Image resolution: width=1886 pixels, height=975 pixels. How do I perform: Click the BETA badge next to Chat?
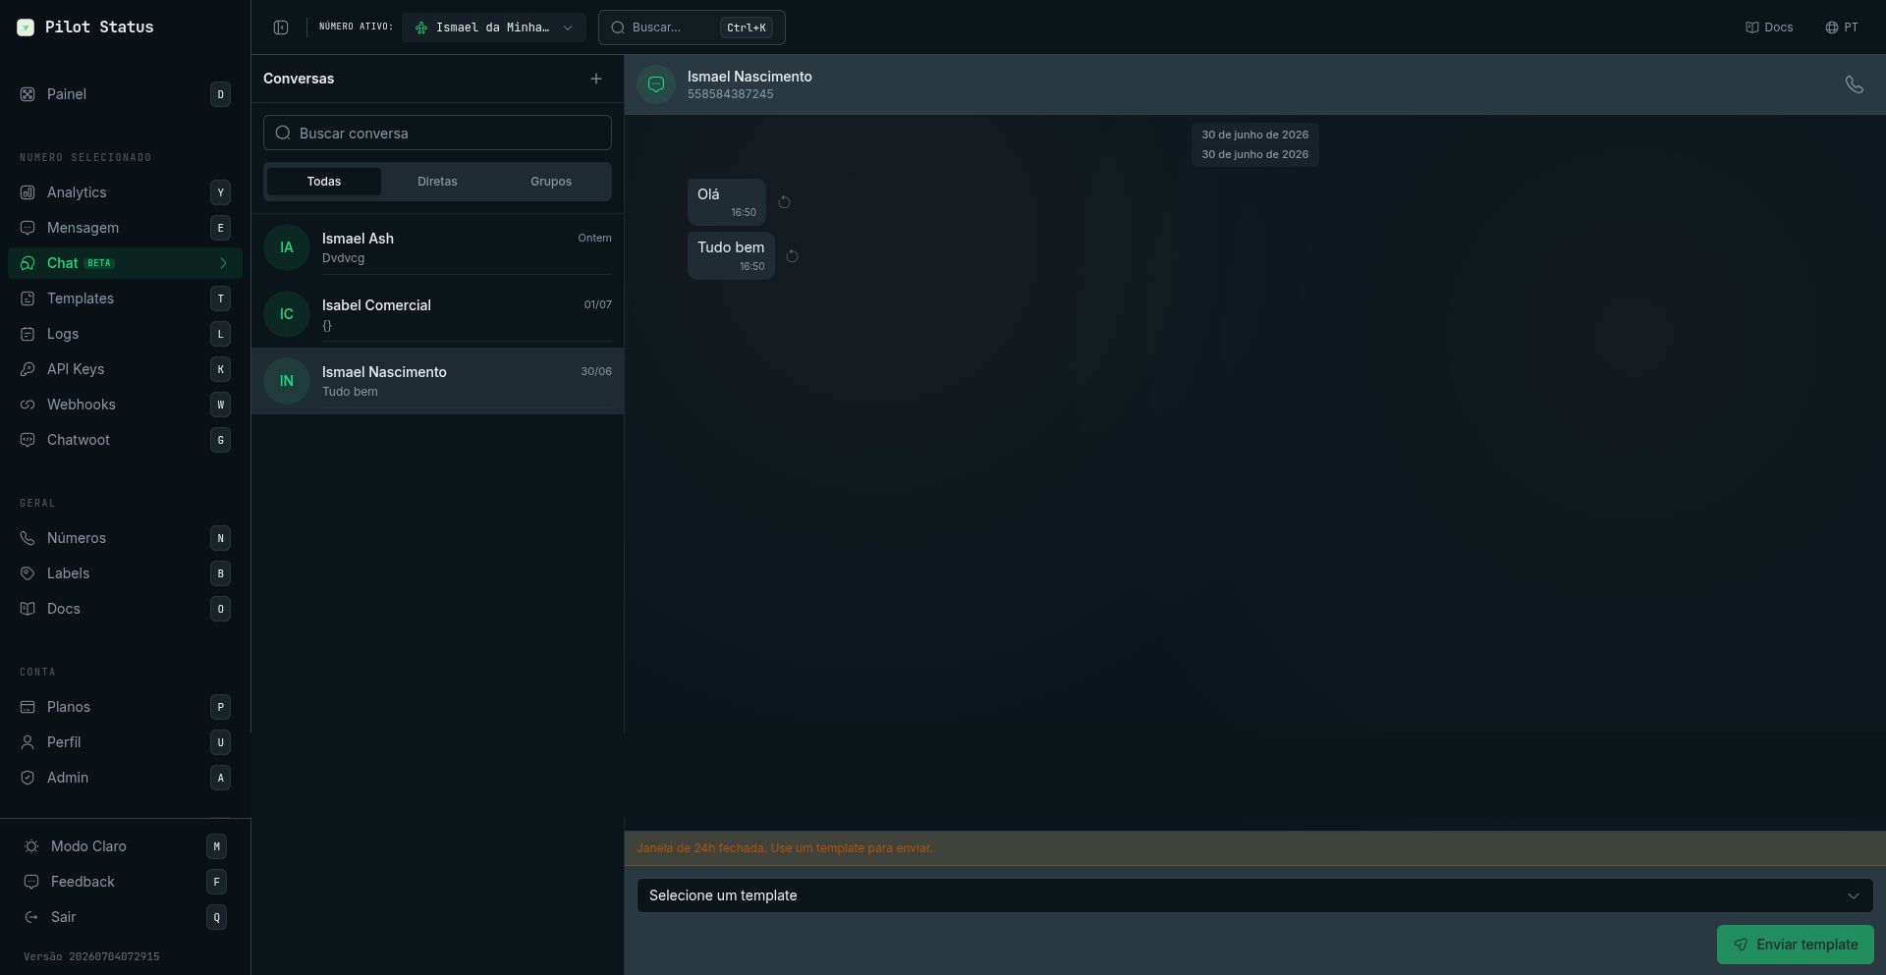coord(99,263)
